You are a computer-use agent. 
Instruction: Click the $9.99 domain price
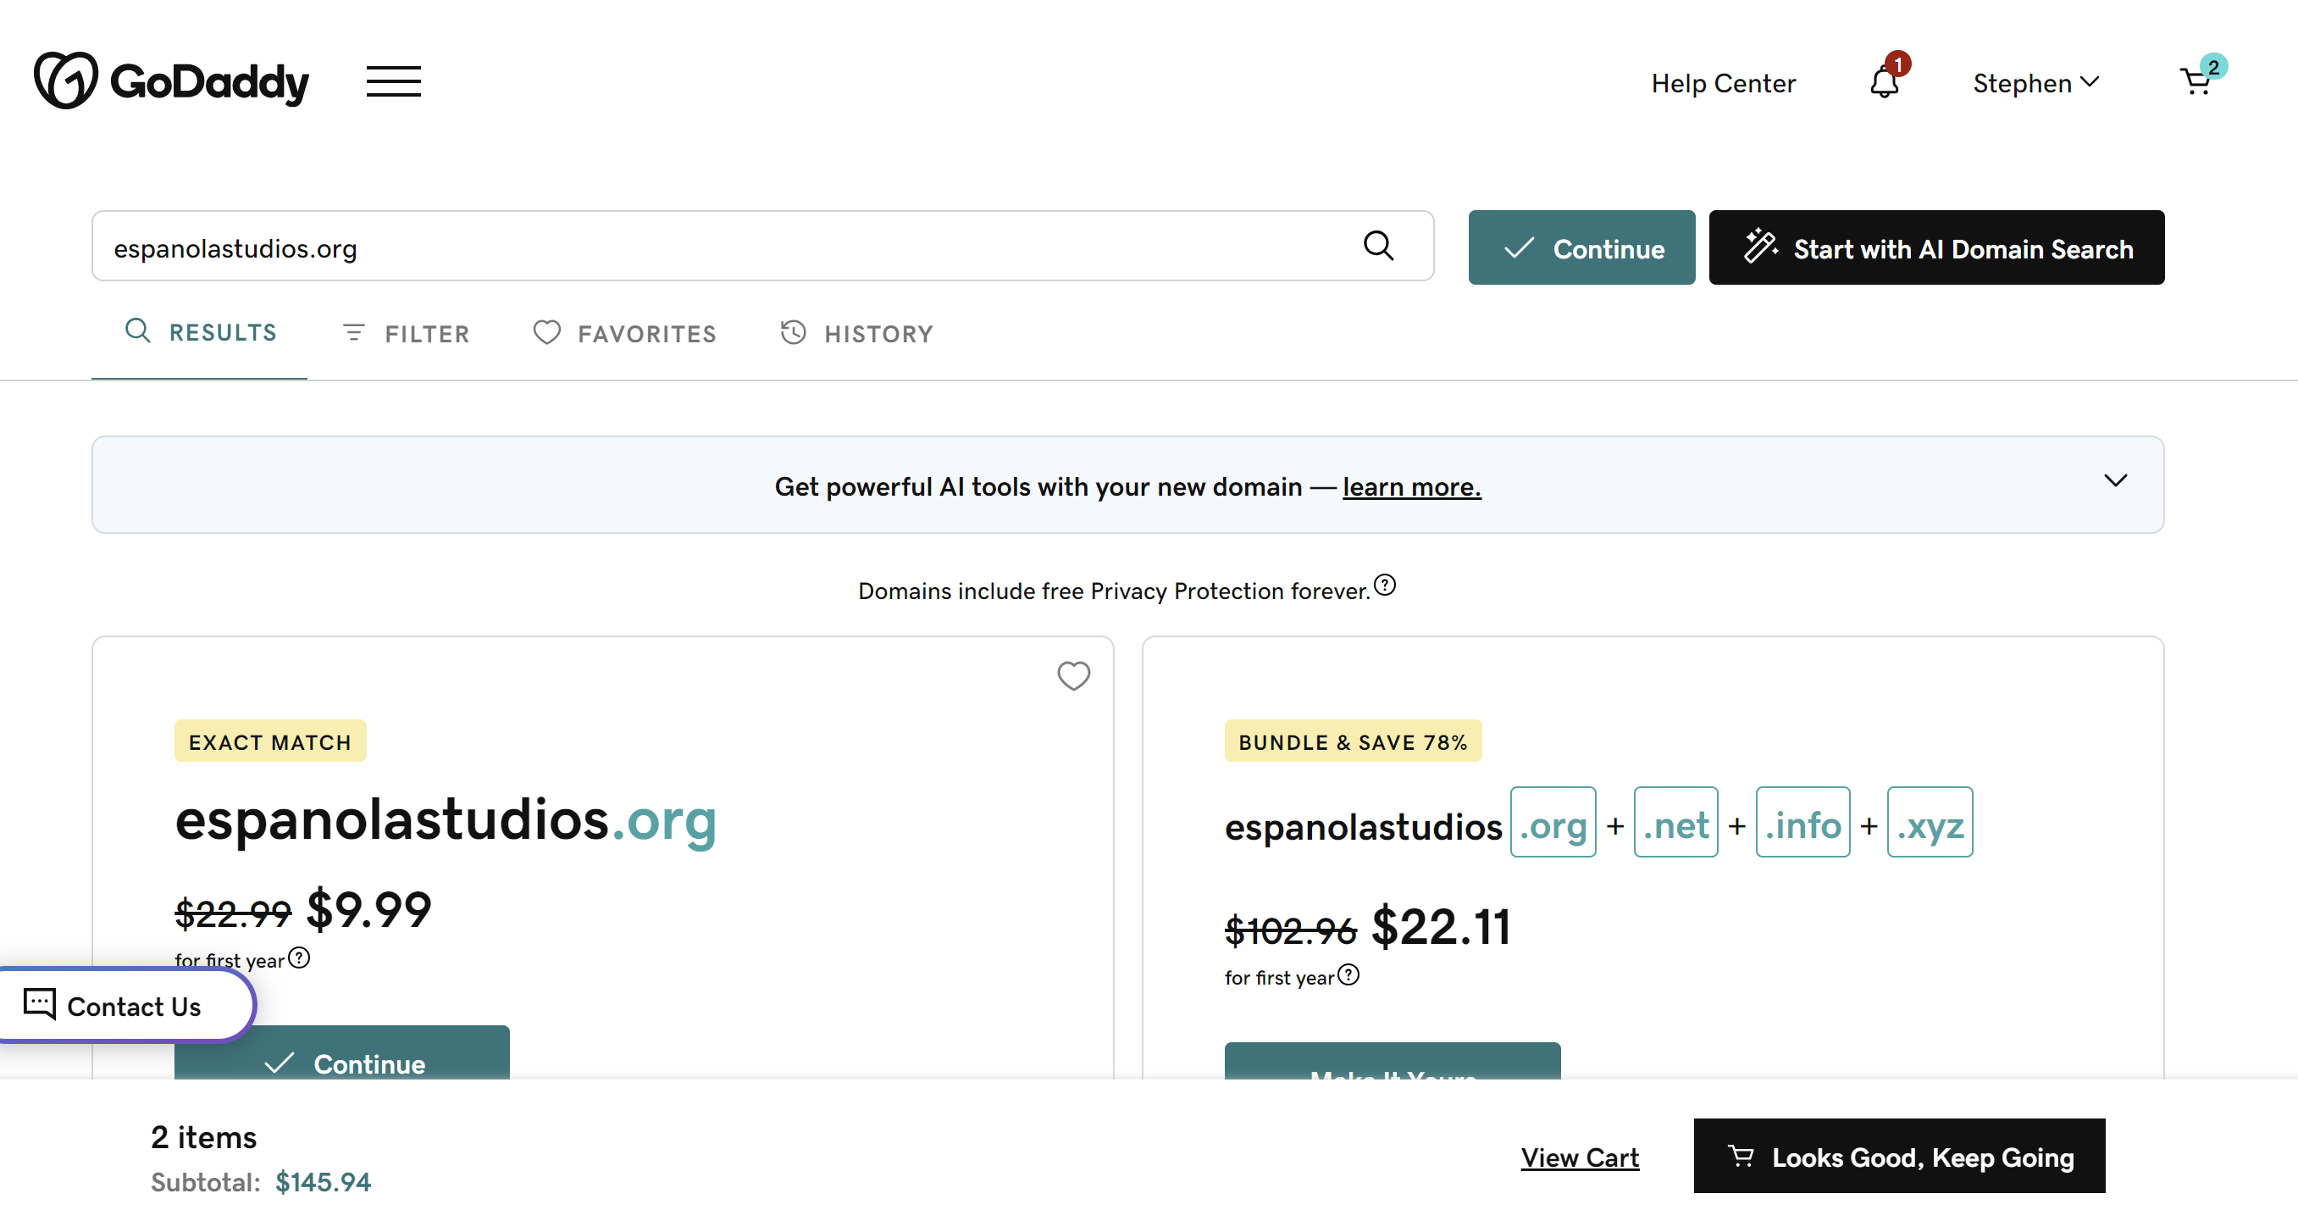pyautogui.click(x=368, y=910)
